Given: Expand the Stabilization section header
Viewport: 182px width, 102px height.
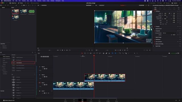Looking at the screenshot, I should coord(158,39).
